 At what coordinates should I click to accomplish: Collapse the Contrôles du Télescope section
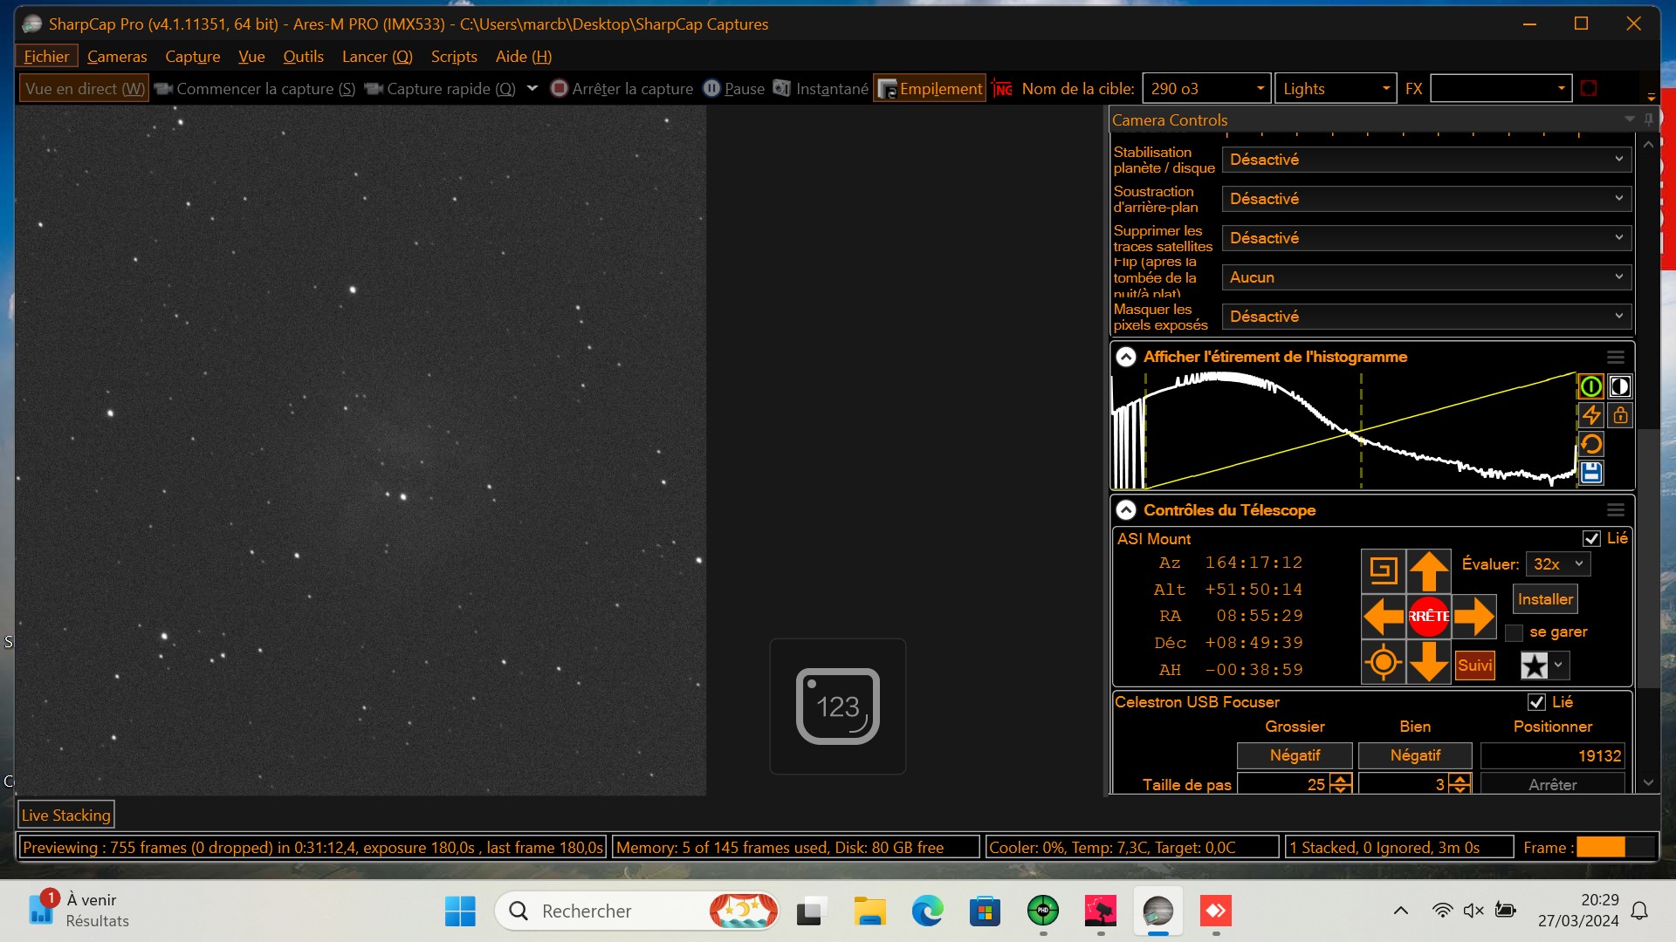[1126, 510]
